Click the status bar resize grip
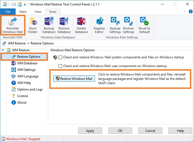 click(x=192, y=140)
